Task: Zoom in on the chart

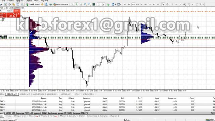Action: pyautogui.click(x=85, y=4)
